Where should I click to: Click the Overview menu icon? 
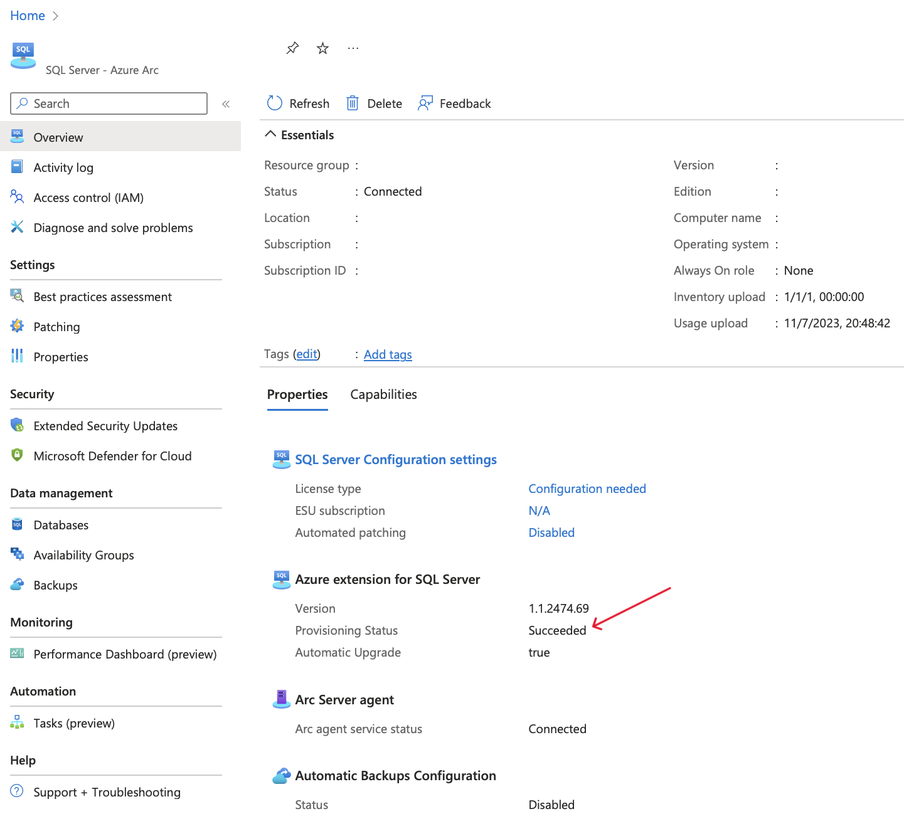click(17, 136)
